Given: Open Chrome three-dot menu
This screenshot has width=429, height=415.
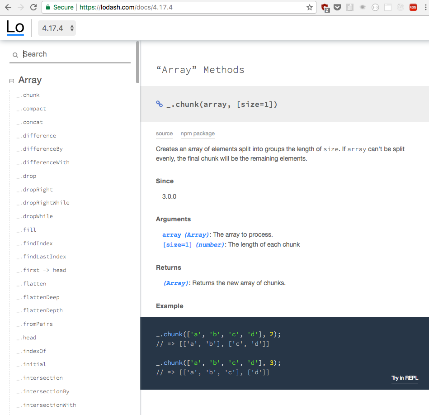Looking at the screenshot, I should [425, 7].
